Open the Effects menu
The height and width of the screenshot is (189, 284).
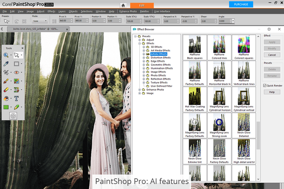coord(51,11)
